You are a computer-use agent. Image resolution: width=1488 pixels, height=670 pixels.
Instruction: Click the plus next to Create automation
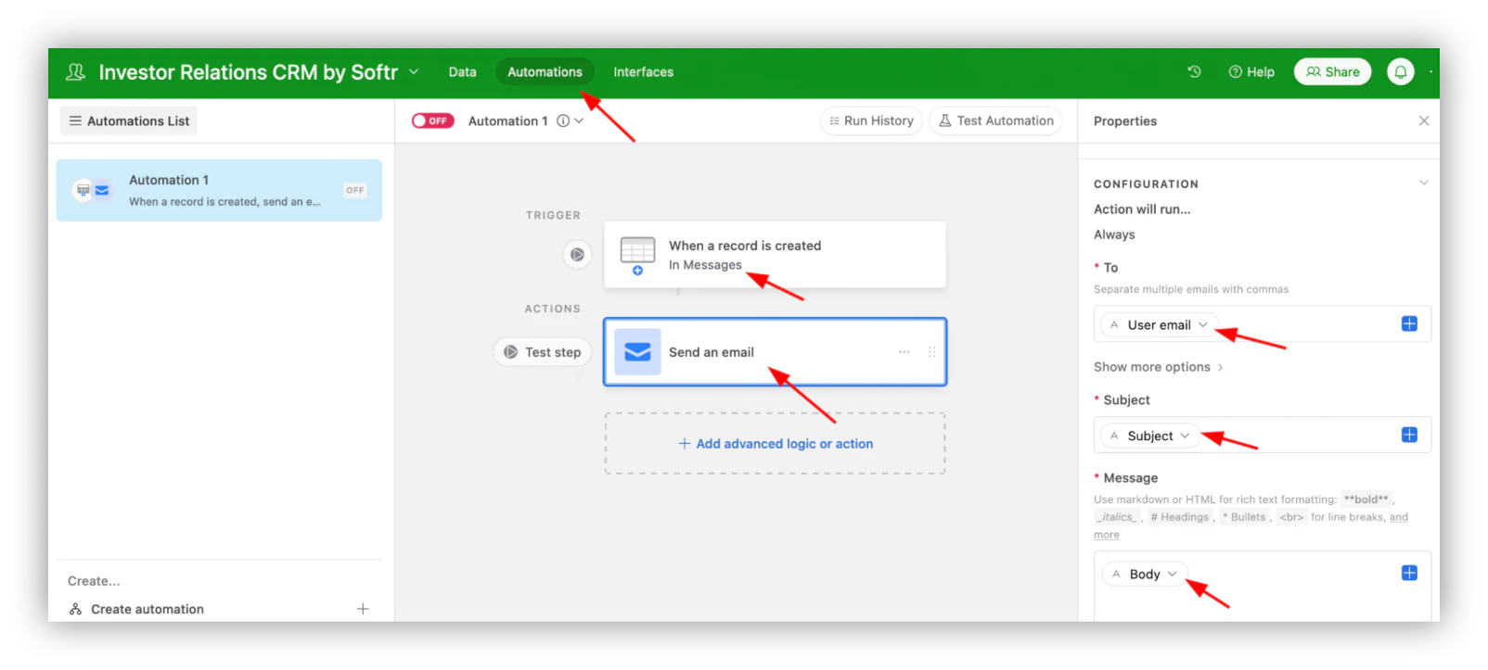click(x=363, y=609)
